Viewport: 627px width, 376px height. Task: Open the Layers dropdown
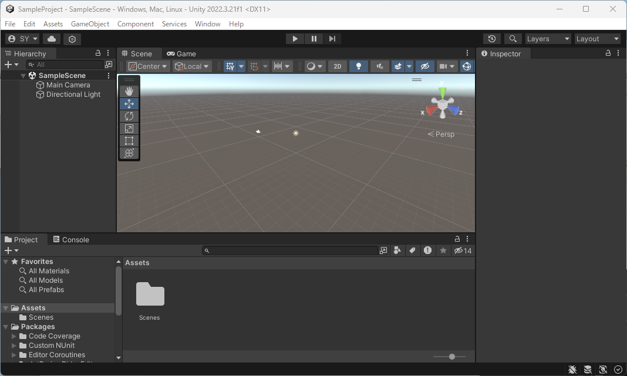point(548,39)
